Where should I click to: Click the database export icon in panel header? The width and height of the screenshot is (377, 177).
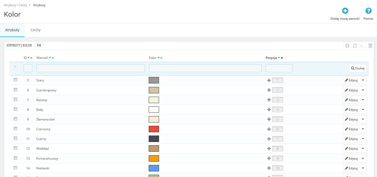tap(370, 46)
